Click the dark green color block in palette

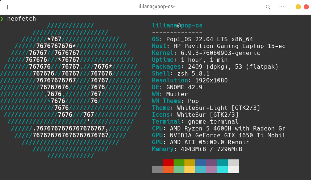[179, 163]
